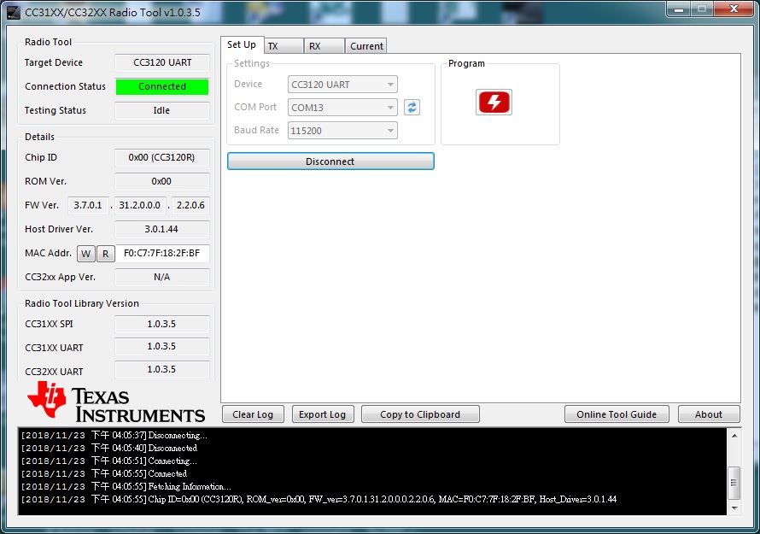Click the red flash Program icon
The width and height of the screenshot is (760, 534).
[494, 102]
